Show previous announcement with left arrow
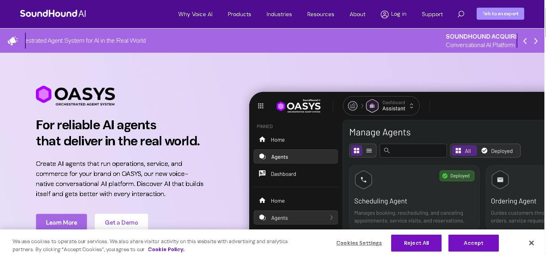 pyautogui.click(x=525, y=41)
